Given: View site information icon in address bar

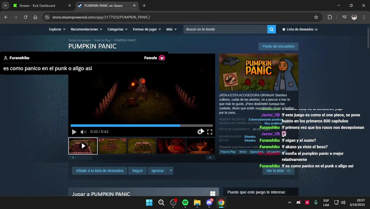Looking at the screenshot, I should (x=47, y=17).
